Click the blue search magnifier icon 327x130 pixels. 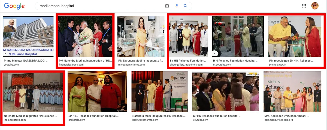coord(186,6)
